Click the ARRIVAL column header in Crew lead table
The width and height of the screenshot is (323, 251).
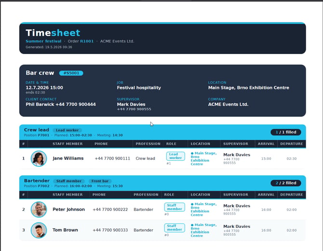(266, 144)
